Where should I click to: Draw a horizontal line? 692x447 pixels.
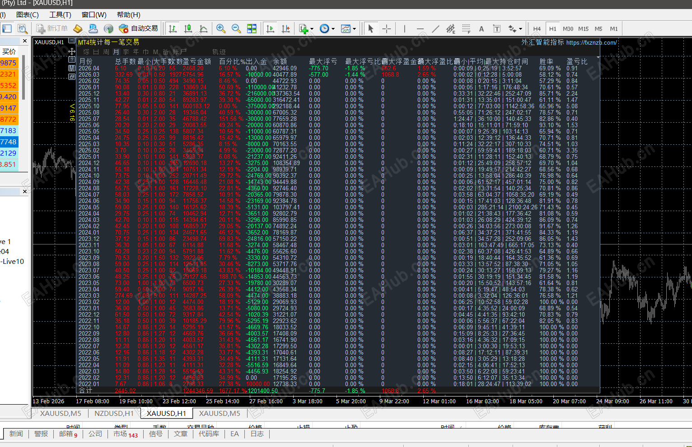click(420, 28)
